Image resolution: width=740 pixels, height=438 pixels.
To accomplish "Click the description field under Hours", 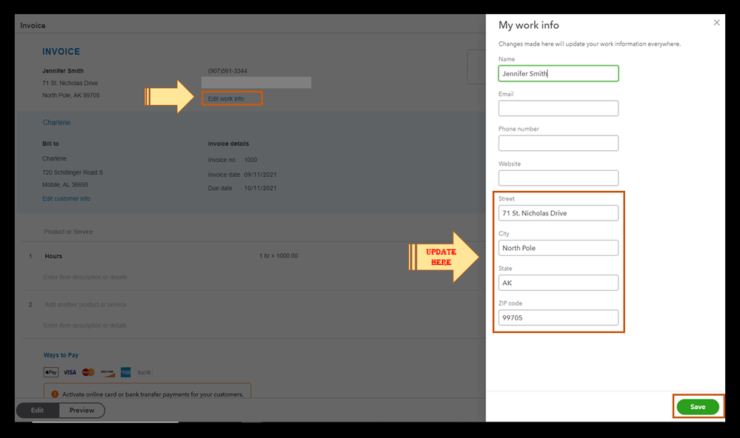I will (x=85, y=277).
